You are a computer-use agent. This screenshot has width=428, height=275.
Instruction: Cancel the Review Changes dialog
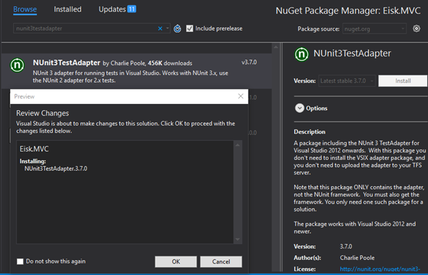point(221,261)
